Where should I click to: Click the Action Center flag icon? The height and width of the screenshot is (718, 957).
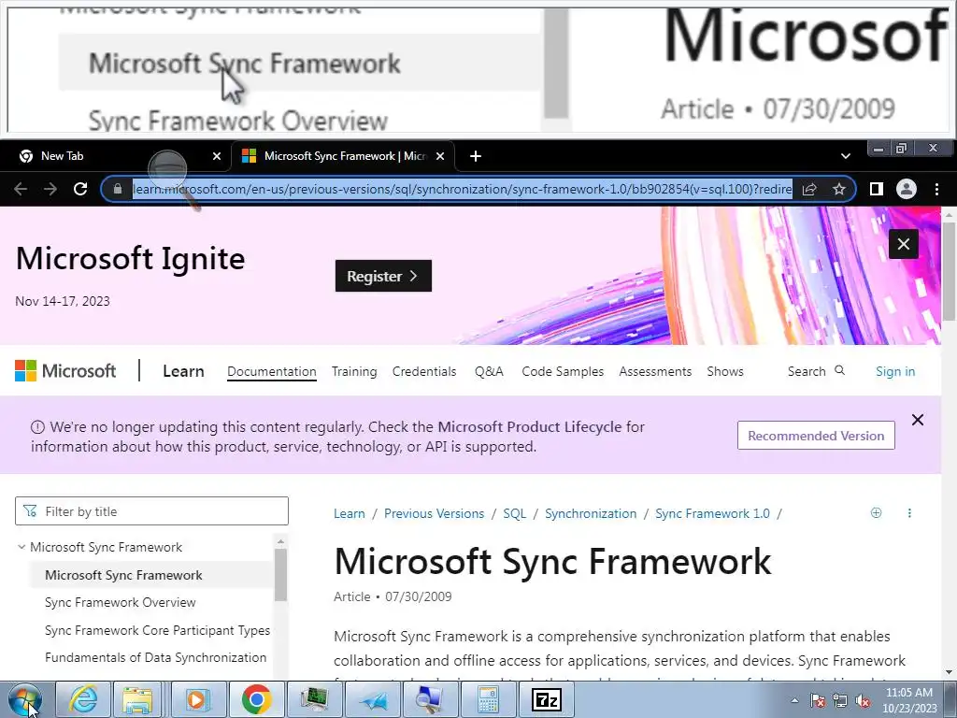[818, 701]
